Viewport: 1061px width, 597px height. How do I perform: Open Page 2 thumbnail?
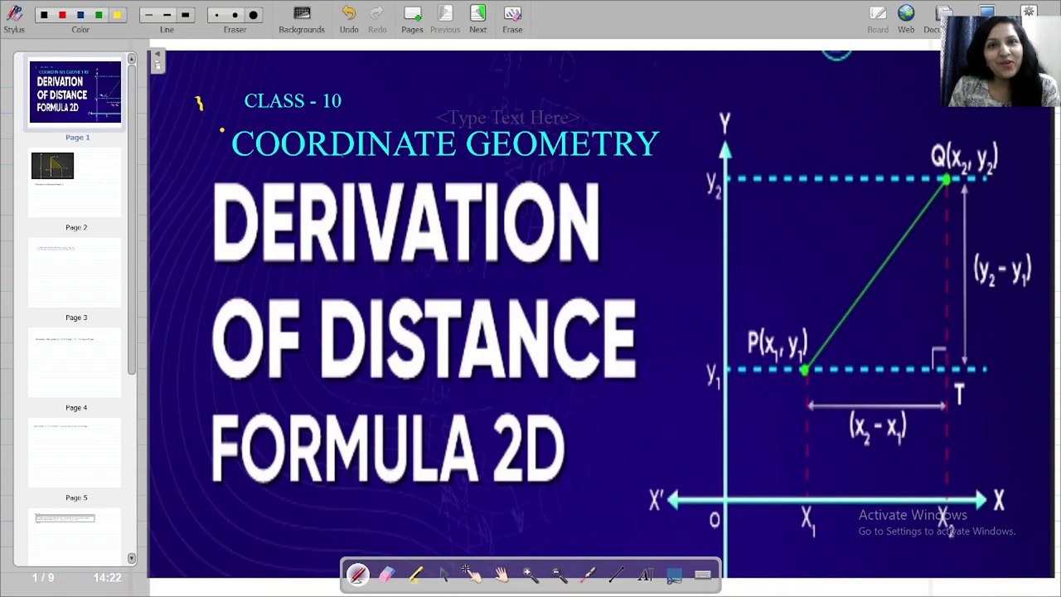75,182
